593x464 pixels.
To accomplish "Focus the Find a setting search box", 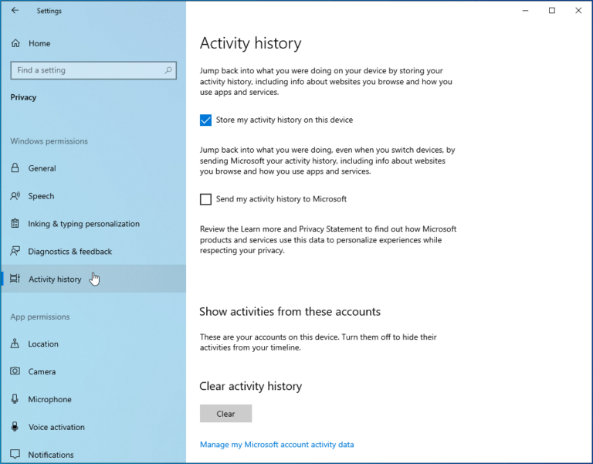I will point(93,70).
